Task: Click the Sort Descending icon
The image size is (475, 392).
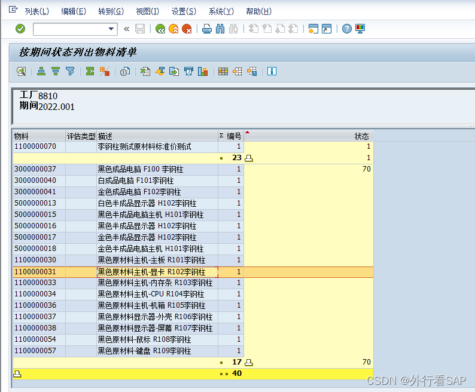Action: [x=56, y=72]
